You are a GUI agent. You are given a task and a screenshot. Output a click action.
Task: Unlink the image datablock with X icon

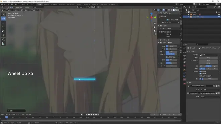pos(219,86)
